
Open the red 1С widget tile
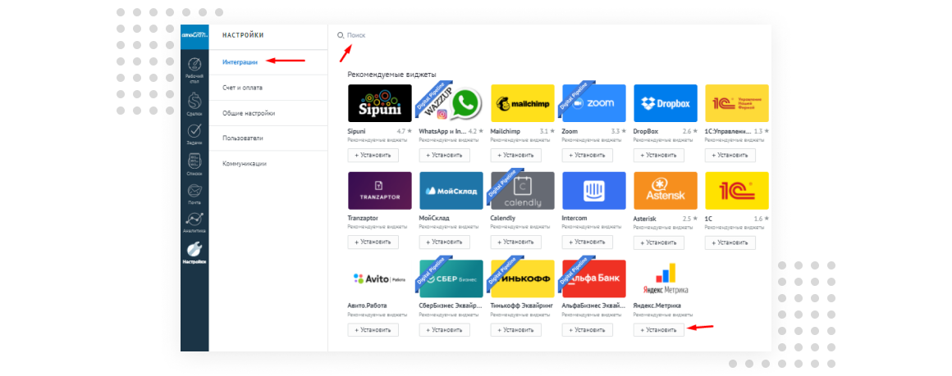(x=737, y=190)
